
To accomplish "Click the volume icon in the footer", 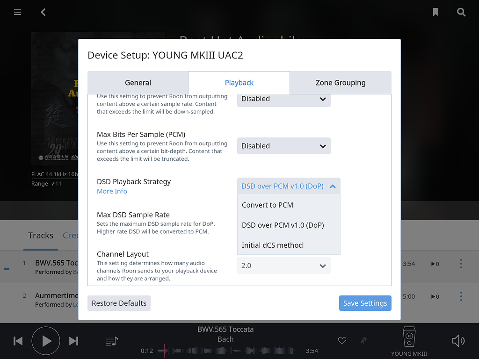I will tap(458, 341).
